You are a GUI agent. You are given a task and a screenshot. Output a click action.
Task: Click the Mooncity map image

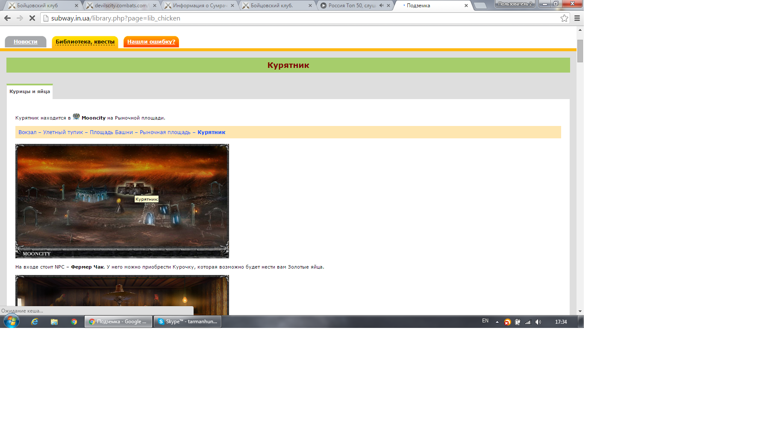[x=122, y=201]
